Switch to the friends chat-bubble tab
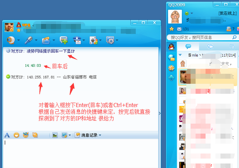This screenshot has height=168, width=239. [x=188, y=46]
